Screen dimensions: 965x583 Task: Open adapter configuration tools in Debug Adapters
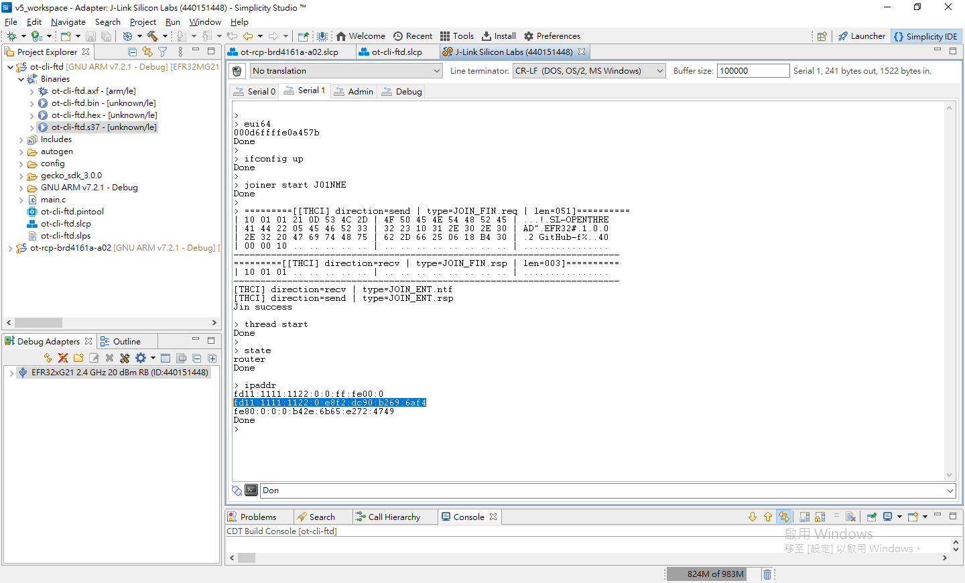(x=125, y=357)
